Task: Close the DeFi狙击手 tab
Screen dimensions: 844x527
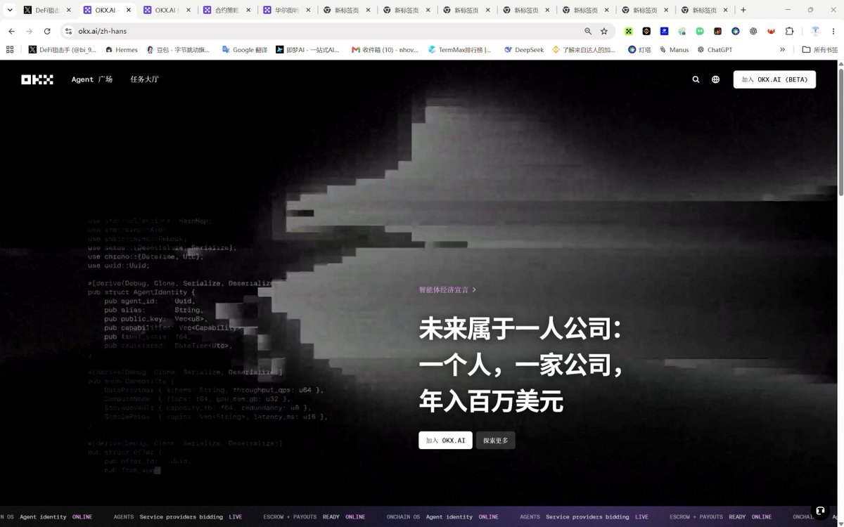Action: coord(69,10)
